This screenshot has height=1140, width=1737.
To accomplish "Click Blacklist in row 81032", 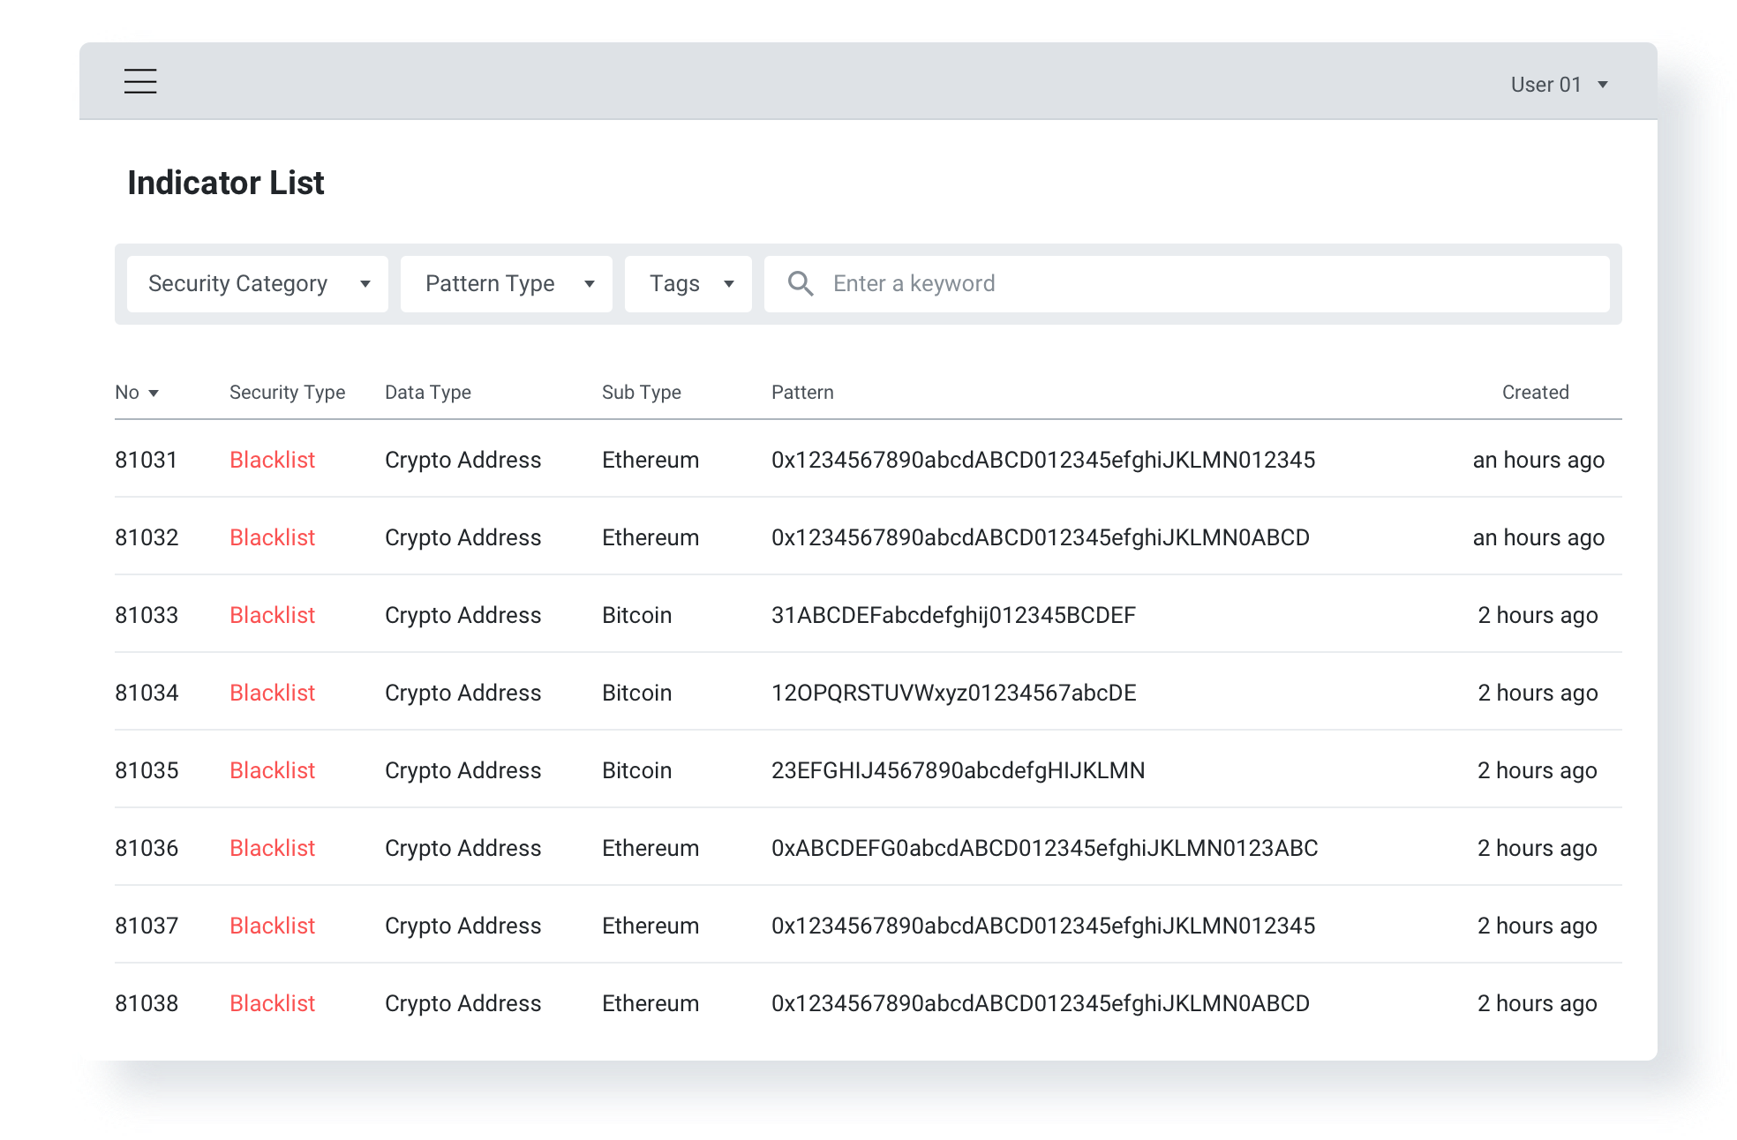I will tap(272, 537).
